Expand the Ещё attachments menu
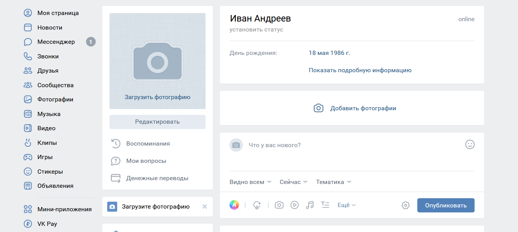Screen dimensions: 518x232 point(346,205)
